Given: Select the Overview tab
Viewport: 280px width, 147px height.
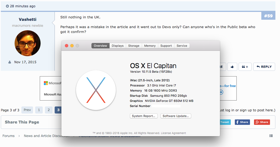Looking at the screenshot, I should (x=100, y=46).
